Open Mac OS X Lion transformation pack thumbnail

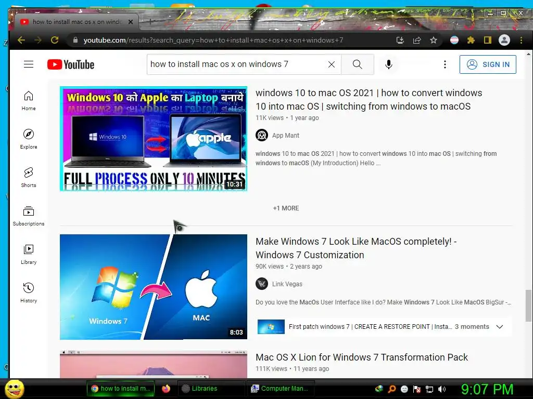coord(154,364)
